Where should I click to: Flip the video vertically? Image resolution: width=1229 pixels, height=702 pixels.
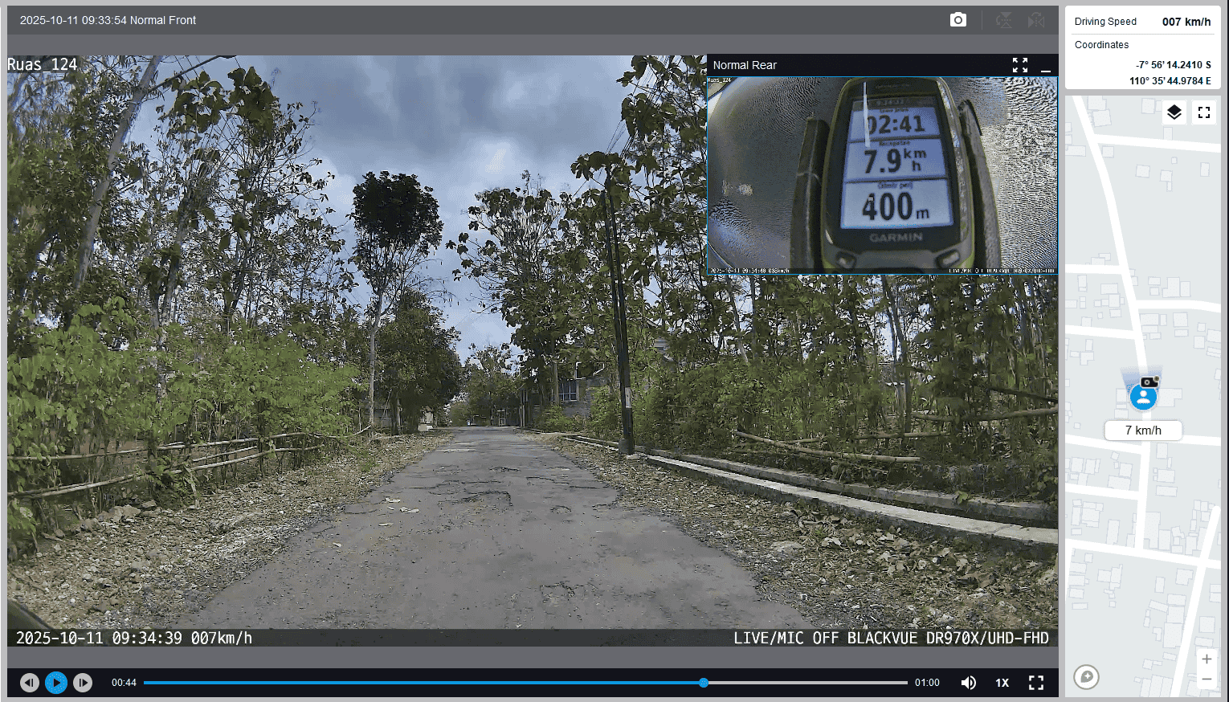pyautogui.click(x=1004, y=20)
